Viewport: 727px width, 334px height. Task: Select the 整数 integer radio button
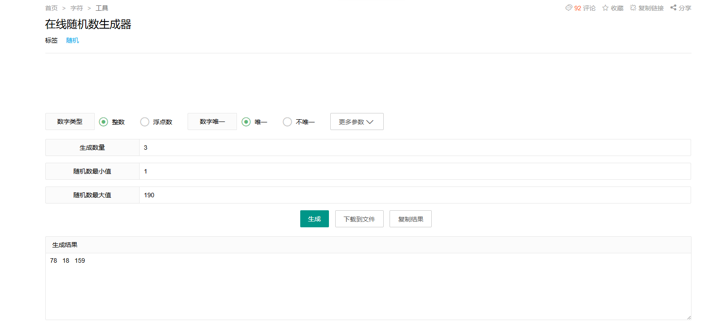[104, 122]
